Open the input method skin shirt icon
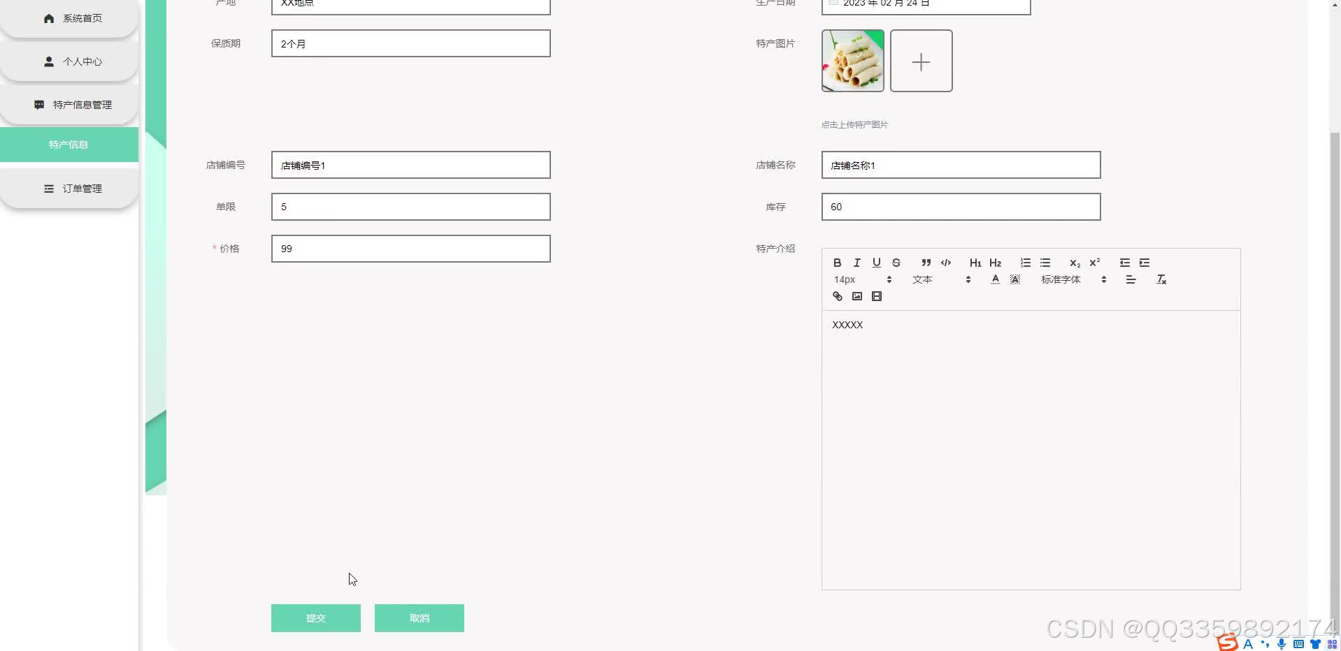 1315,644
